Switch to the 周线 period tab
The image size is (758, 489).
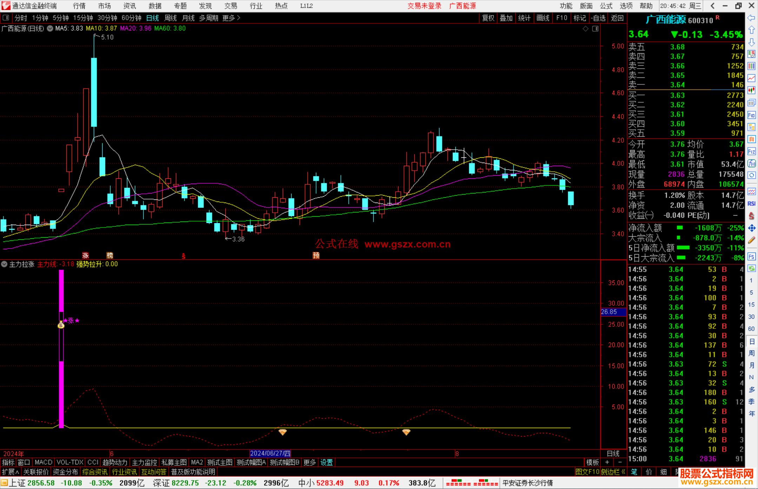coord(171,18)
